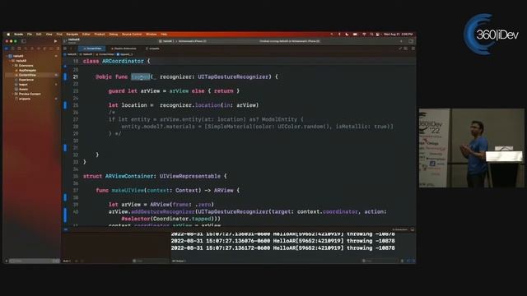This screenshot has width=527, height=296.
Task: Select the Project navigator icon
Action: [x=7, y=49]
